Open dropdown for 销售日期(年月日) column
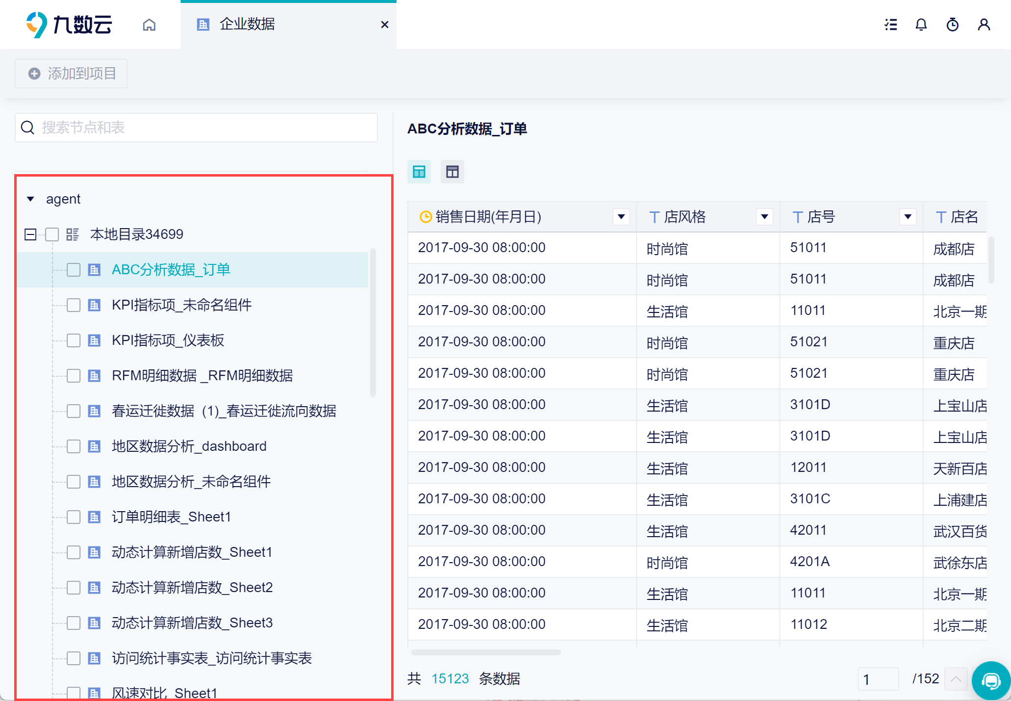This screenshot has height=701, width=1011. click(621, 217)
